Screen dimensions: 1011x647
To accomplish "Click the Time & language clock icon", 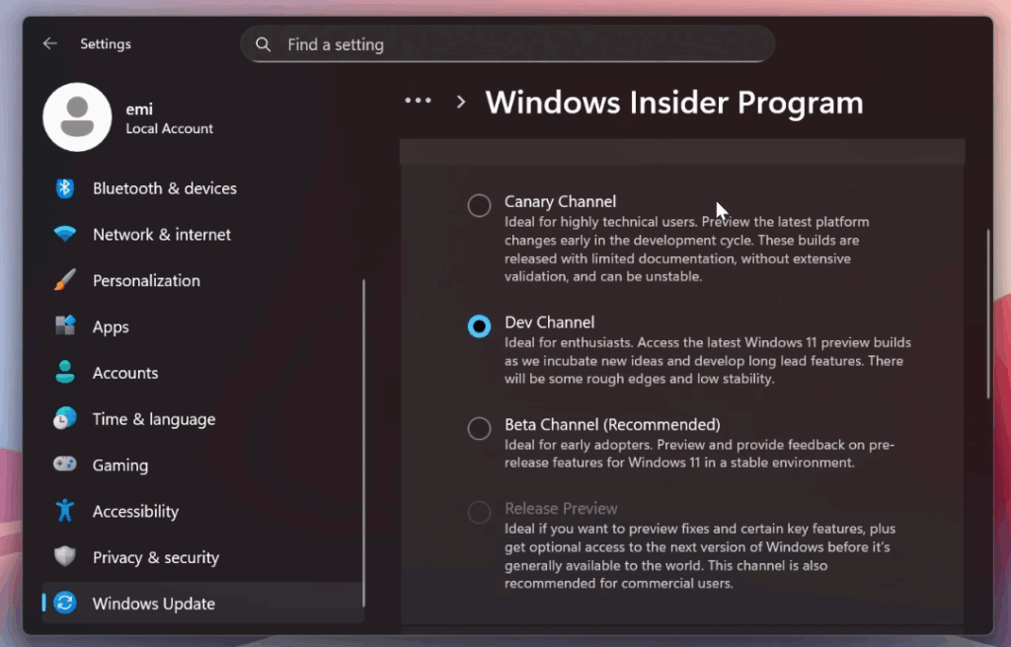I will pos(65,419).
